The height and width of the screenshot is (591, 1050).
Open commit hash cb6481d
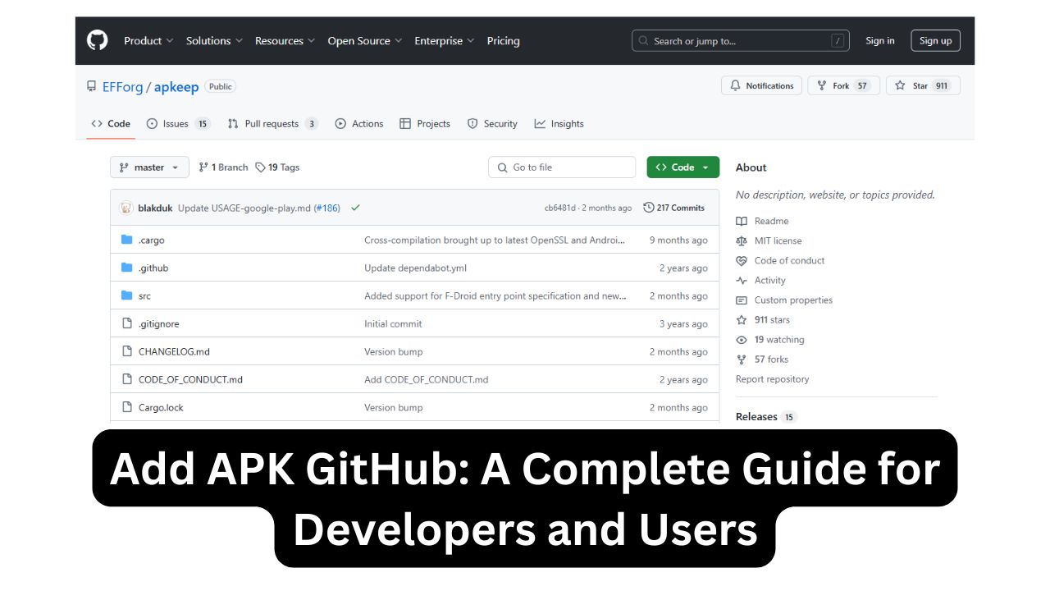[x=560, y=208]
